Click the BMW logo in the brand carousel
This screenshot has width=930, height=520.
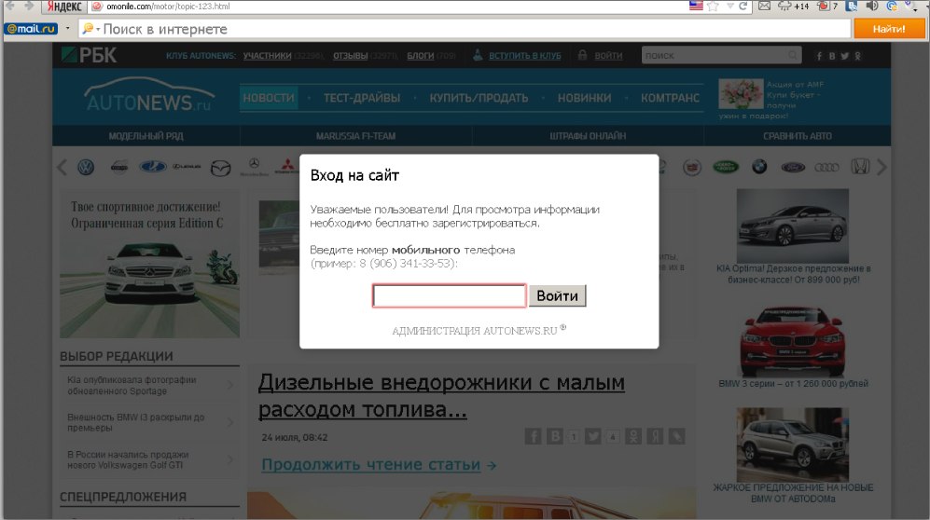point(759,167)
